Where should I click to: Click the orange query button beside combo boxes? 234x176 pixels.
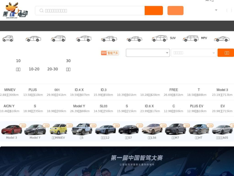(x=226, y=53)
